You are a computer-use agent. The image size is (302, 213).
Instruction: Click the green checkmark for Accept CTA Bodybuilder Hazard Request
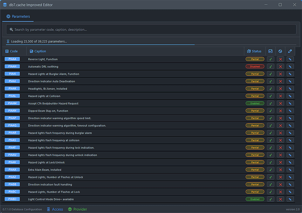click(x=271, y=103)
